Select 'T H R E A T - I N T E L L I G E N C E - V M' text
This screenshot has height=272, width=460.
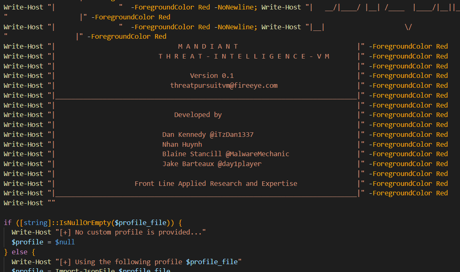[x=244, y=56]
